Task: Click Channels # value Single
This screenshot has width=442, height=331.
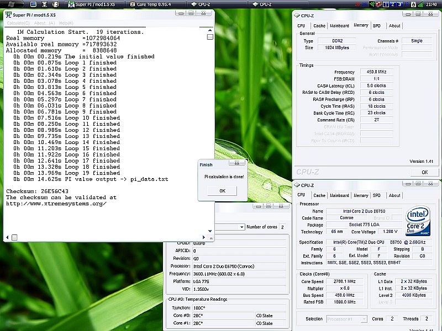Action: tap(417, 41)
